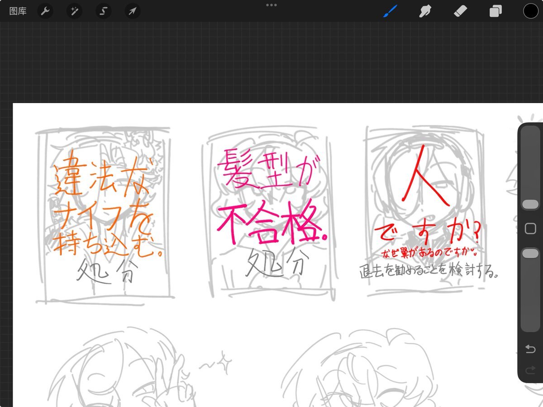Select the Brush tool
Image resolution: width=543 pixels, height=407 pixels.
pos(390,11)
